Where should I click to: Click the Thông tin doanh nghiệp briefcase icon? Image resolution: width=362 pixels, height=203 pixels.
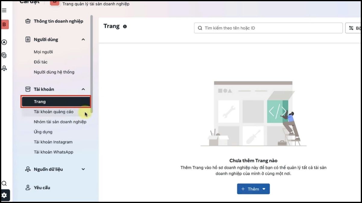(x=28, y=21)
